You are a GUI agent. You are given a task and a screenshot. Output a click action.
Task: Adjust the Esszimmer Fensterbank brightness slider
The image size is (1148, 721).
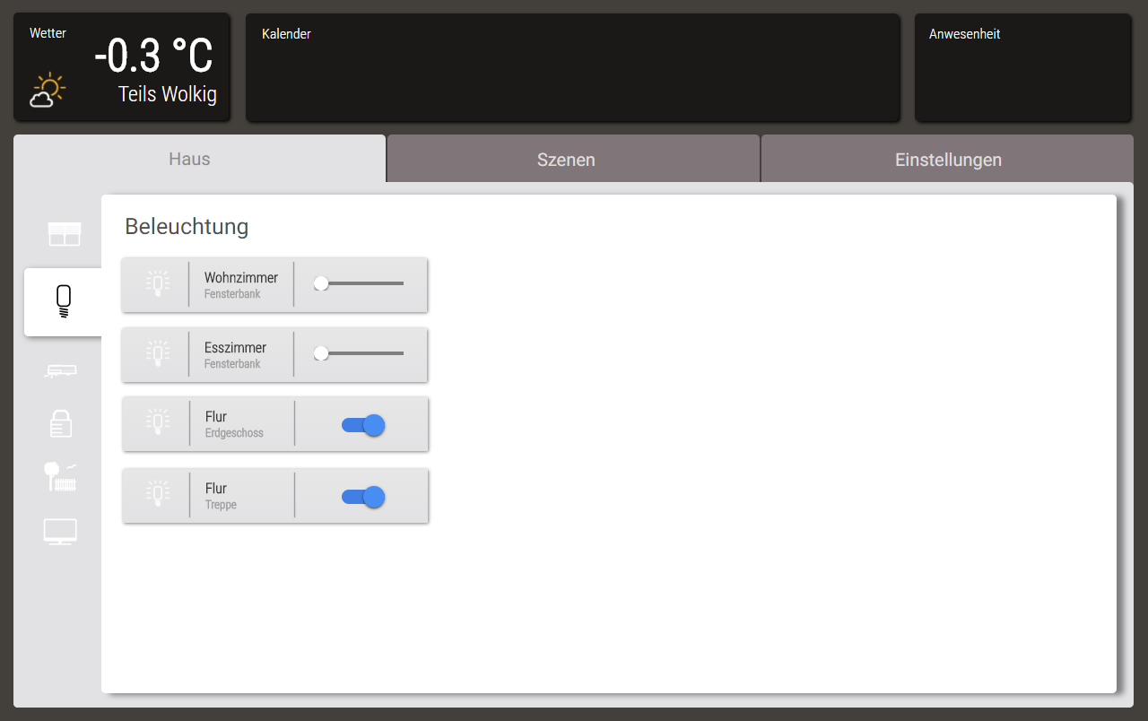(x=359, y=353)
